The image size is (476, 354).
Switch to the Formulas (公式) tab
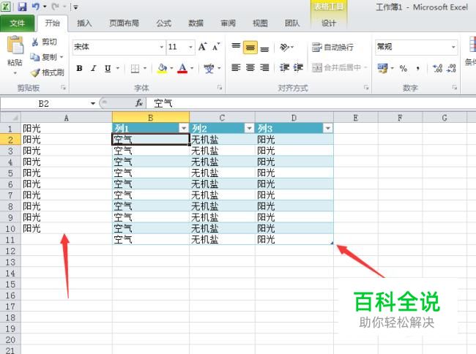tap(164, 23)
